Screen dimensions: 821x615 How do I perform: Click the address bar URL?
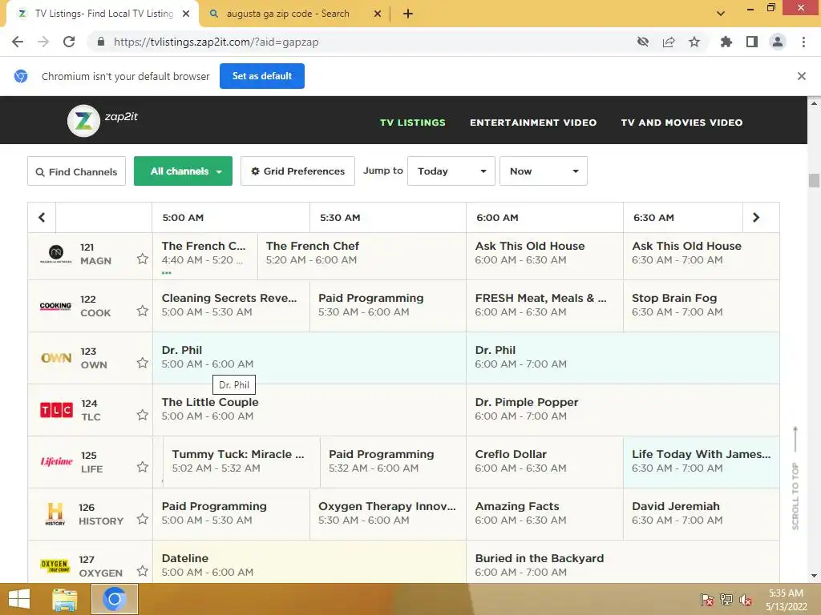[216, 42]
